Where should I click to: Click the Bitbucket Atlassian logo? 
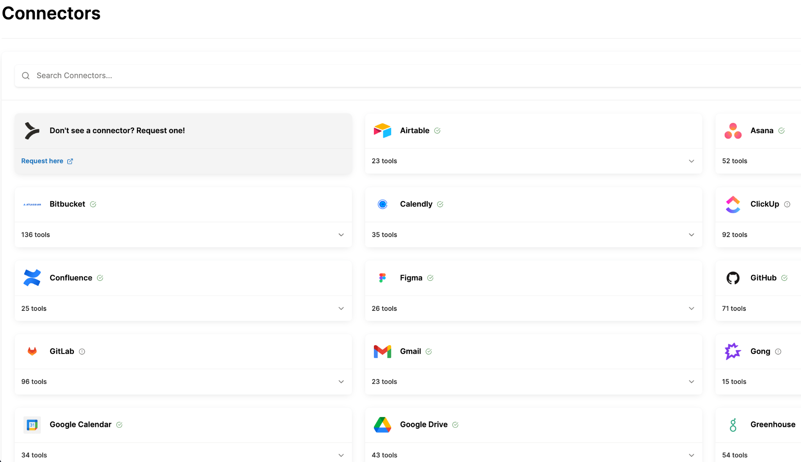[32, 204]
